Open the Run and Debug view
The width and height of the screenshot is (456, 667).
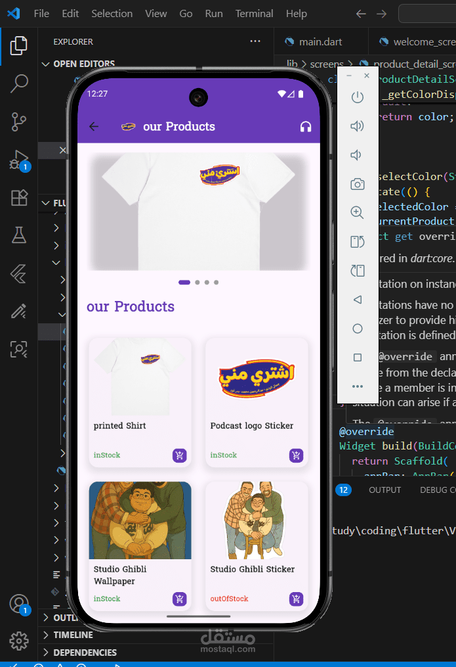[x=19, y=160]
